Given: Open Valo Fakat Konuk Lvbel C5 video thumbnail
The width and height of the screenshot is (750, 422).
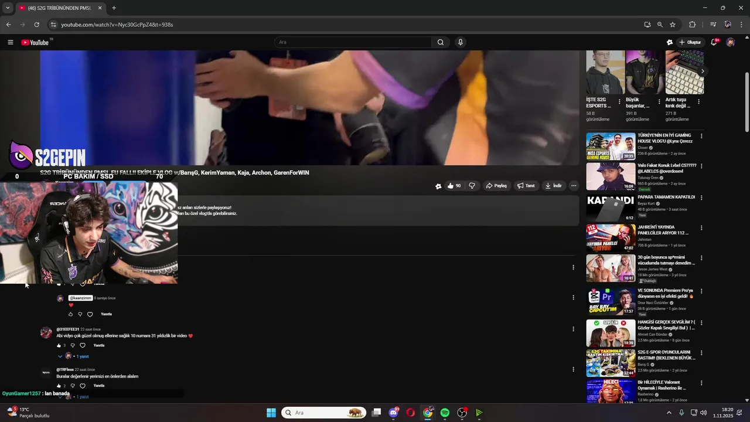Looking at the screenshot, I should [611, 176].
